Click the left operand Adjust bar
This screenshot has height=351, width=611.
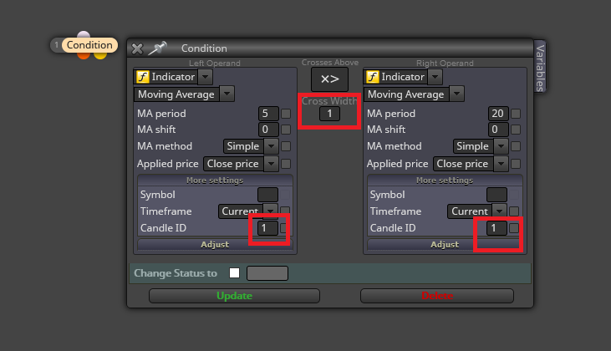[215, 244]
